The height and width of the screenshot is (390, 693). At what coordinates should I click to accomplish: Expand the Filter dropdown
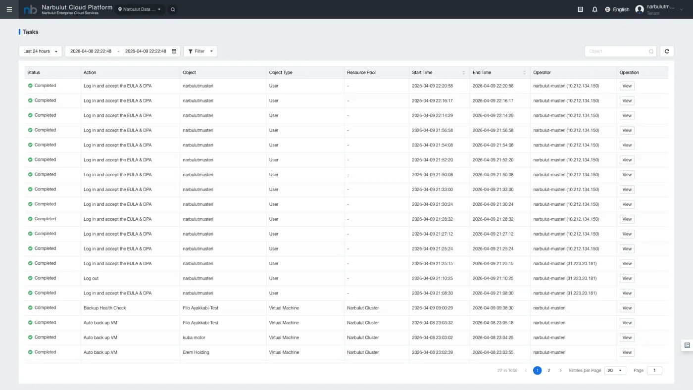click(200, 51)
